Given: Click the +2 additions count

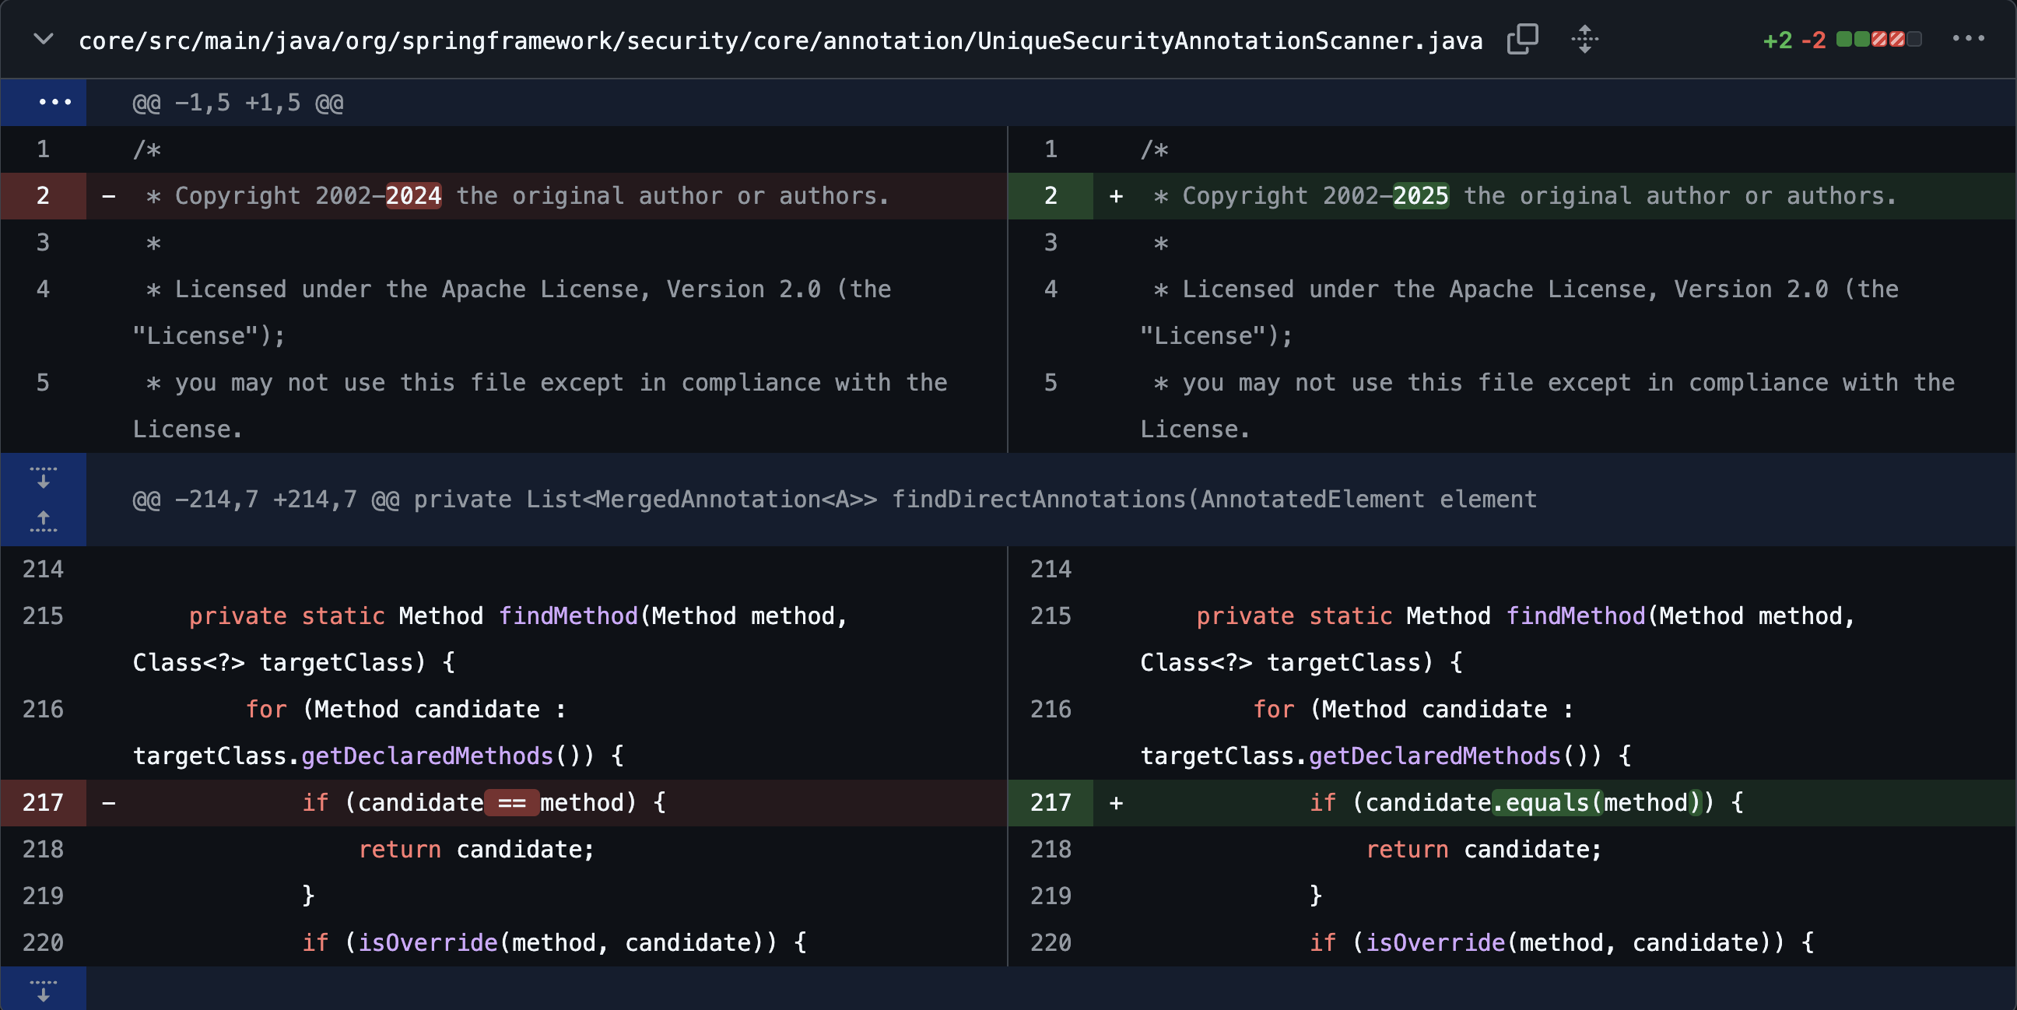Looking at the screenshot, I should click(1777, 40).
